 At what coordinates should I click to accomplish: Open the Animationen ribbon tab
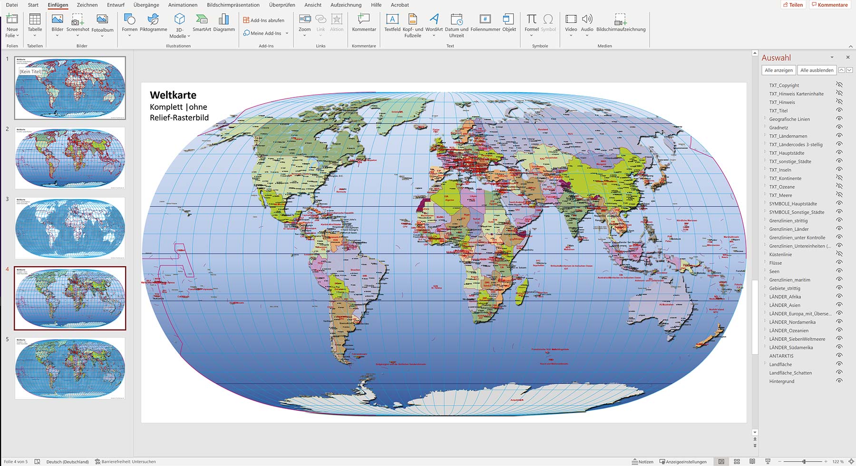[183, 5]
